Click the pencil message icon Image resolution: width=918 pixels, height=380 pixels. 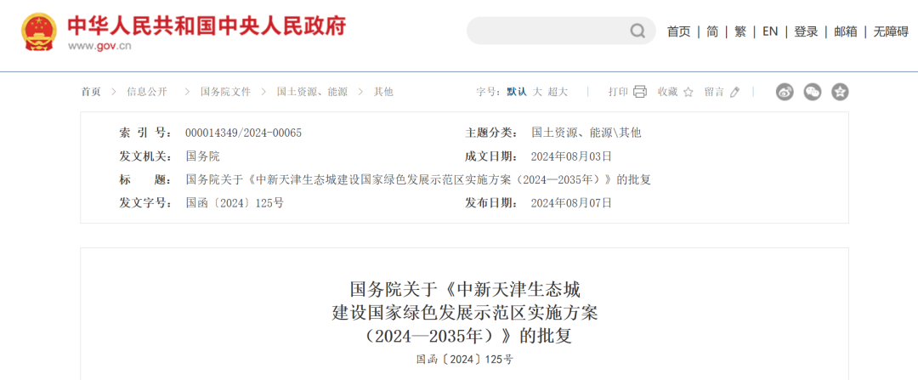click(735, 92)
